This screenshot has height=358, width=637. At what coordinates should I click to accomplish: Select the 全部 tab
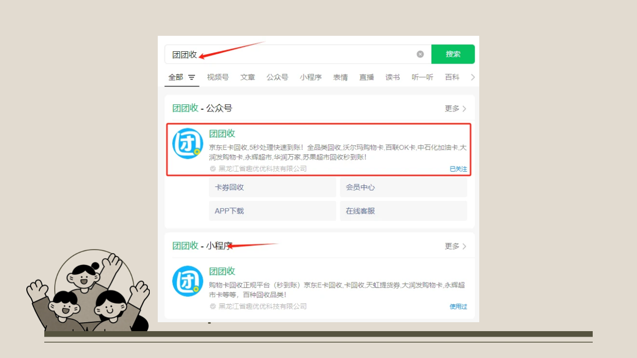(x=176, y=77)
